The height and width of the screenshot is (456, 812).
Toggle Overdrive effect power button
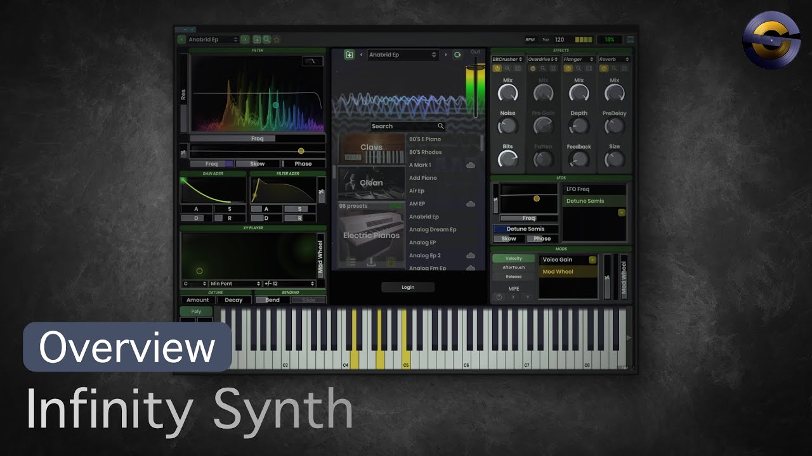[533, 68]
